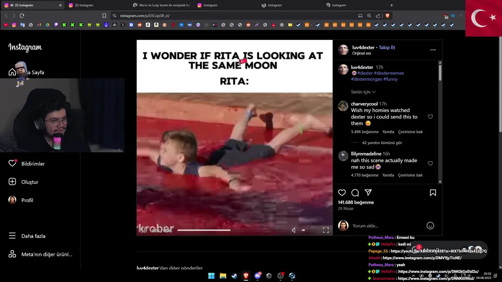Image resolution: width=502 pixels, height=282 pixels.
Task: Expand the Senin için comment sort dropdown
Action: click(x=363, y=92)
